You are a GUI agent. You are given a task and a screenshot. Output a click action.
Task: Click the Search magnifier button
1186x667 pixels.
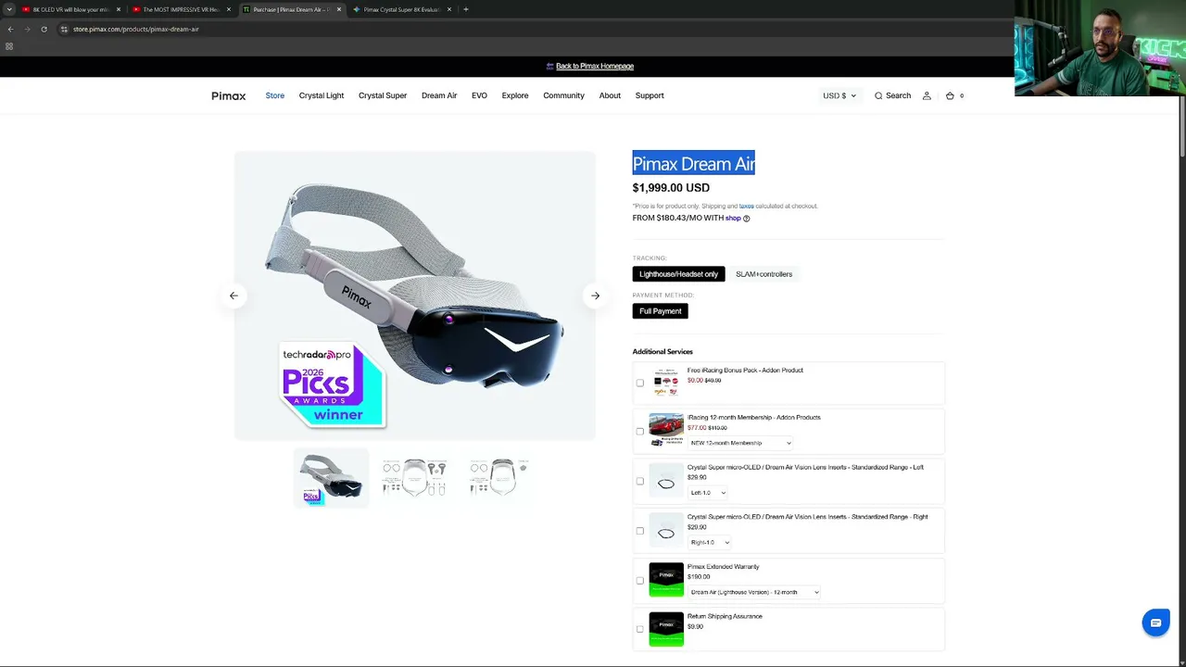tap(892, 95)
